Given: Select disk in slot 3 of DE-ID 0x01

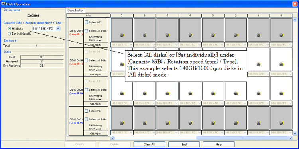Looking at the screenshot, I should [213, 118].
